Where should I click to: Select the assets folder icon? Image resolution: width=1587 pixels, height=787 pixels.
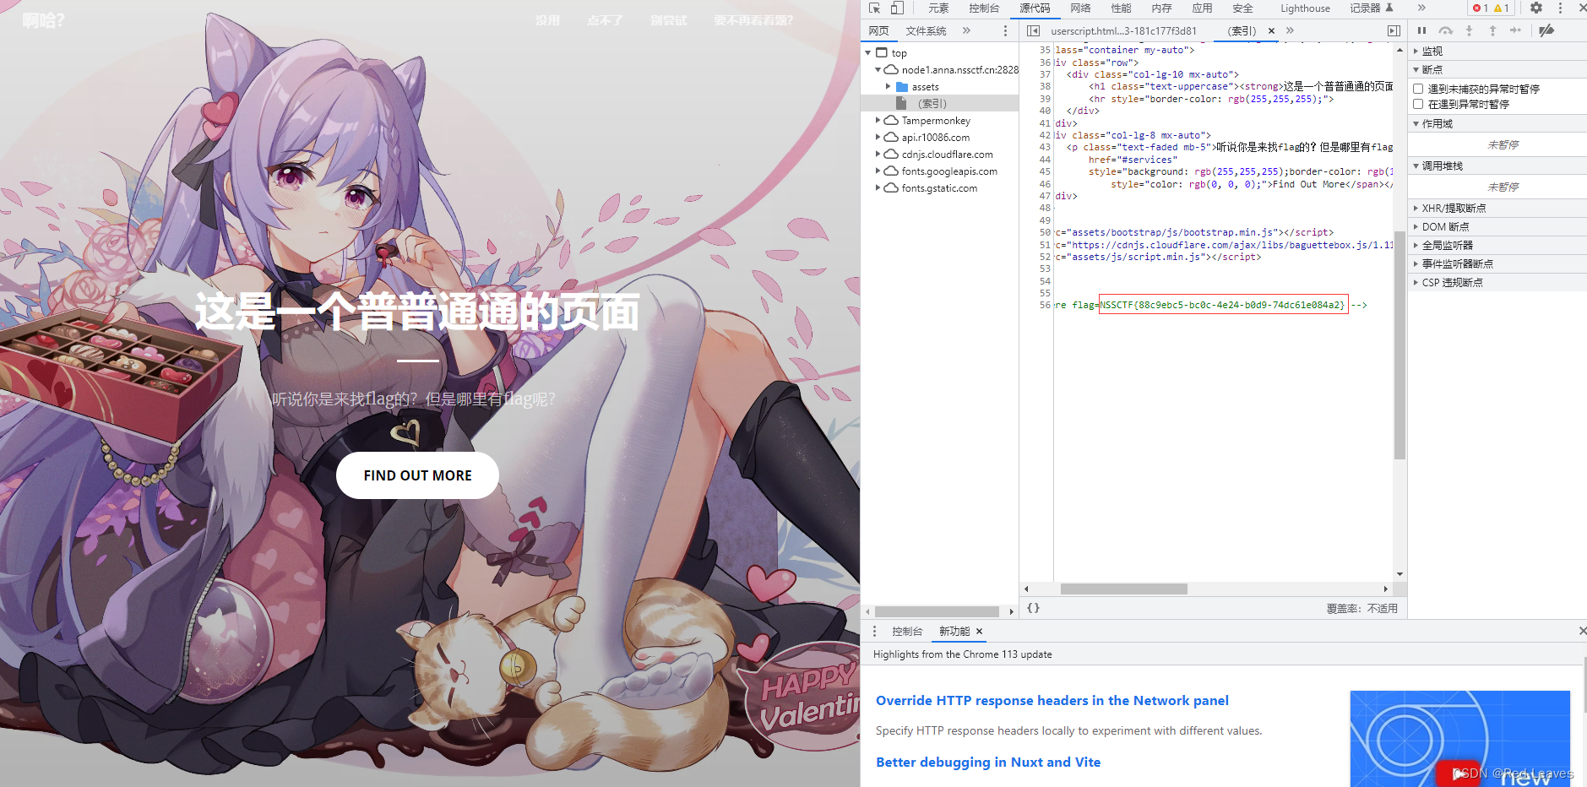pos(901,87)
